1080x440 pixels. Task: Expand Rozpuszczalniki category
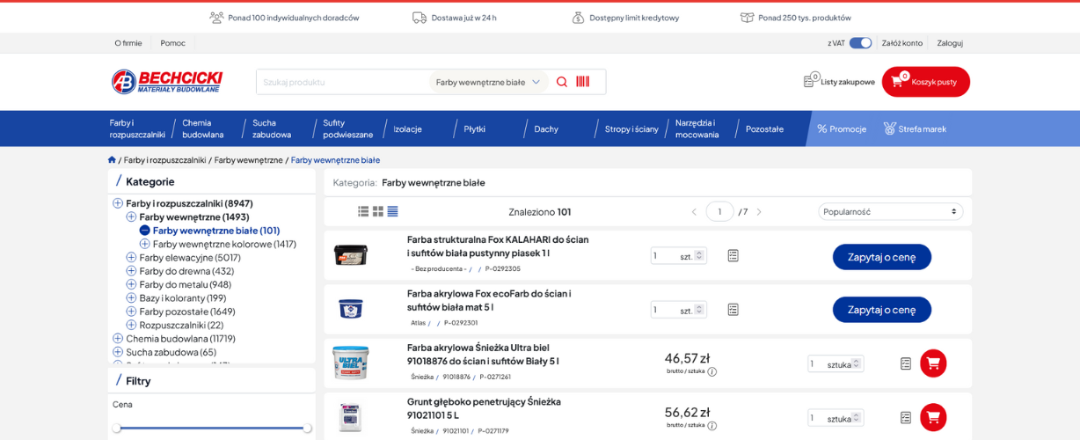tap(131, 325)
